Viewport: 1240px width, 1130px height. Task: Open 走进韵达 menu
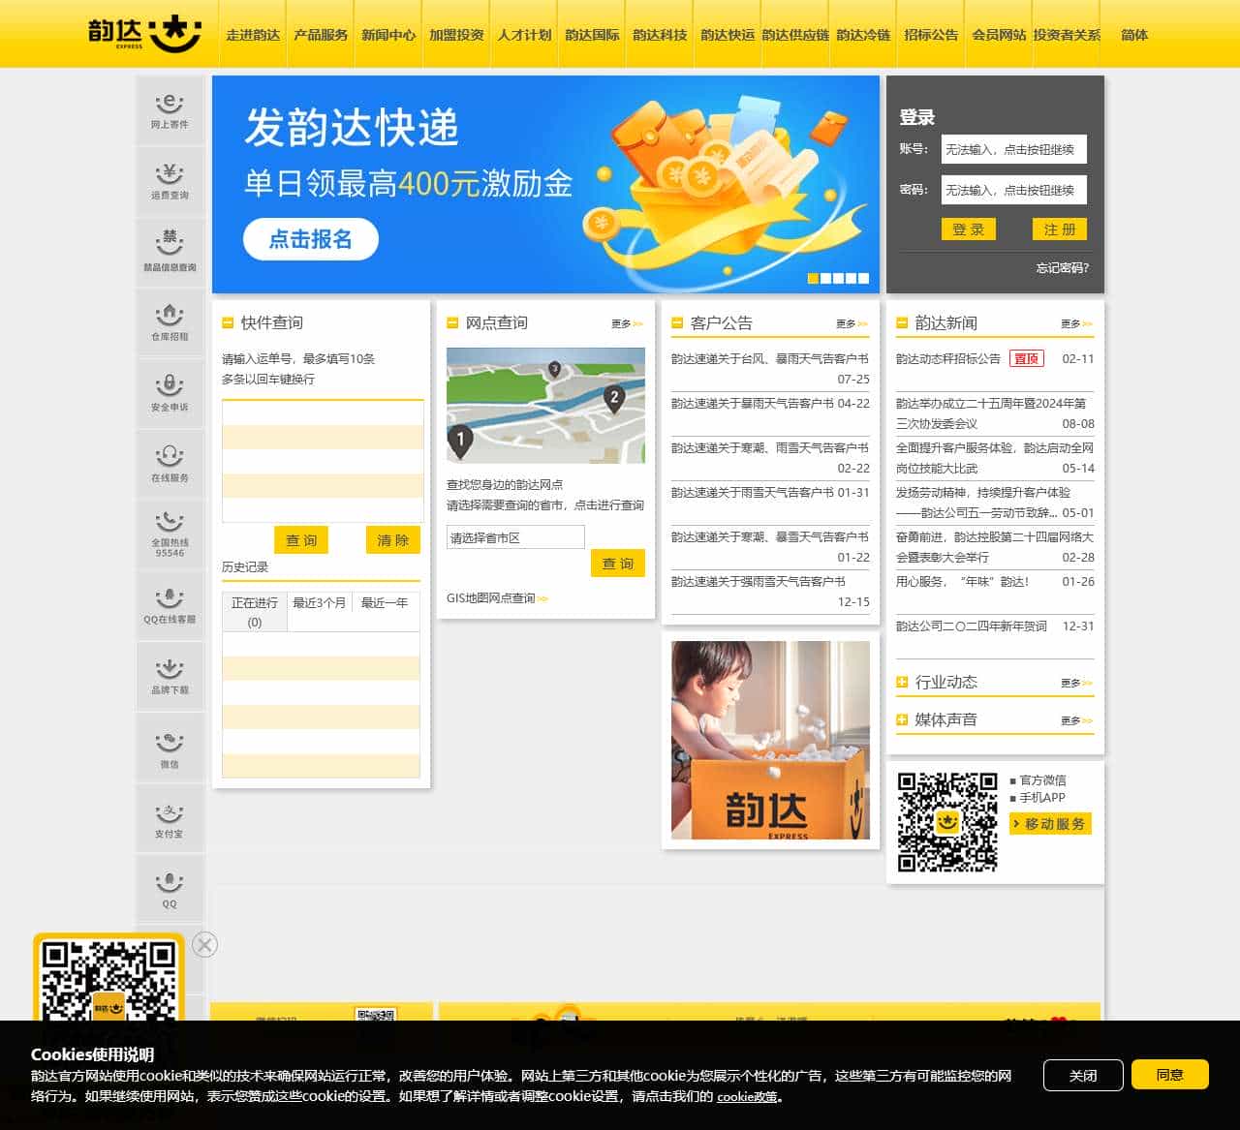[253, 34]
